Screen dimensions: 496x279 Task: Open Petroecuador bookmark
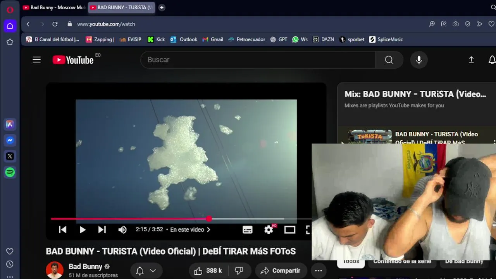coord(247,40)
